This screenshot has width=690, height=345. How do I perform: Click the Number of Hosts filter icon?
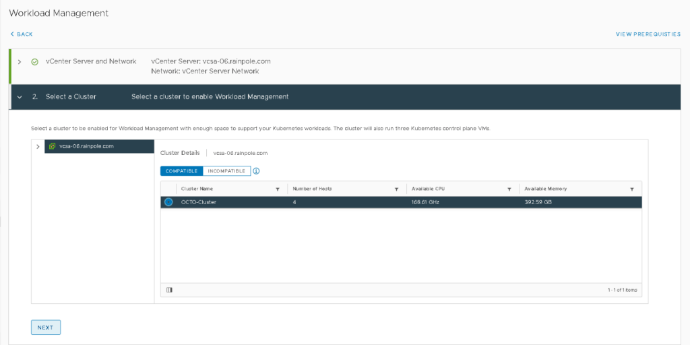[x=397, y=189]
